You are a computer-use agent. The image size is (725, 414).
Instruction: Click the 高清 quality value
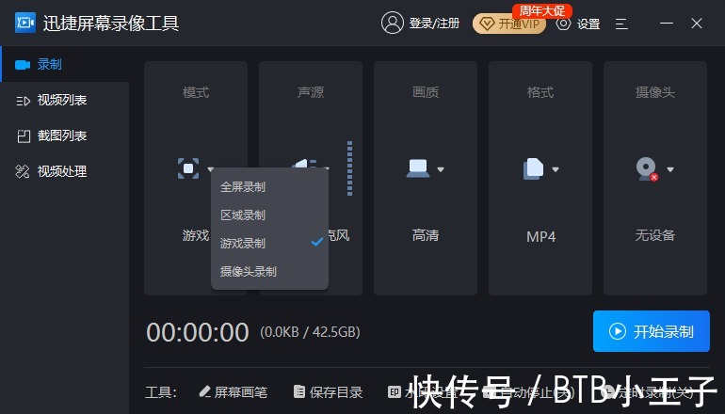426,235
